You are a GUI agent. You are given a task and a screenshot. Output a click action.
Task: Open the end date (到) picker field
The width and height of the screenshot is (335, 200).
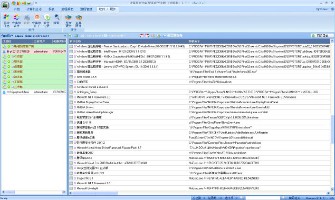pos(117,36)
